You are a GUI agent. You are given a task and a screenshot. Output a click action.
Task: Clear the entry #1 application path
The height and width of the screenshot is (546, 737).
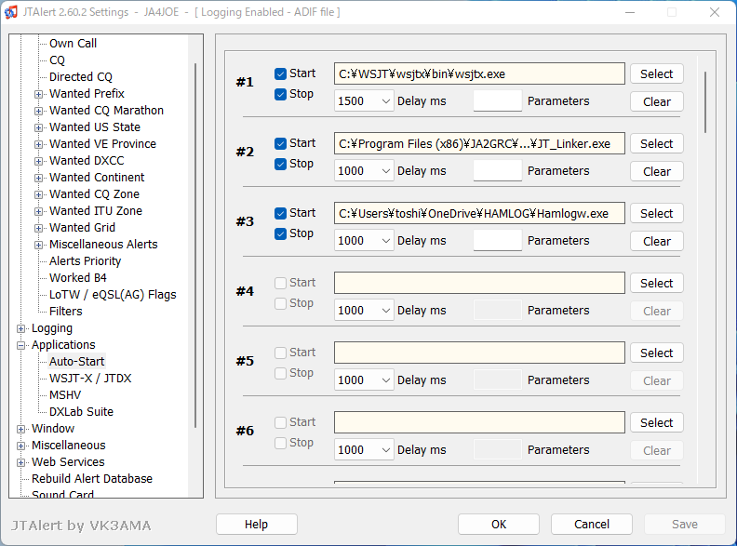(x=657, y=102)
